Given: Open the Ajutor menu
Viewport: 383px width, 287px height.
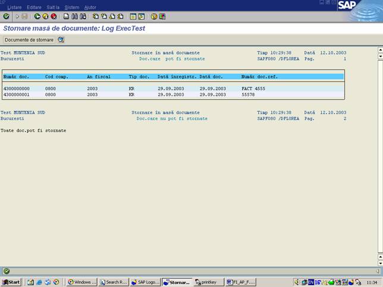Looking at the screenshot, I should [90, 7].
